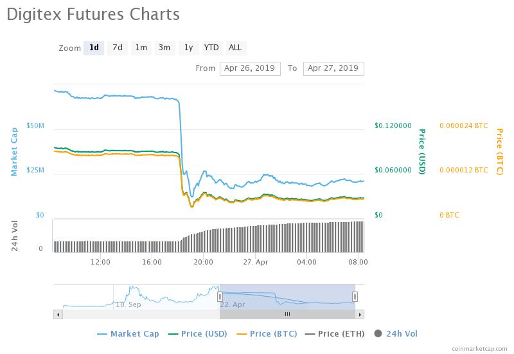Click the left scroll arrow under the navigator

pyautogui.click(x=58, y=314)
